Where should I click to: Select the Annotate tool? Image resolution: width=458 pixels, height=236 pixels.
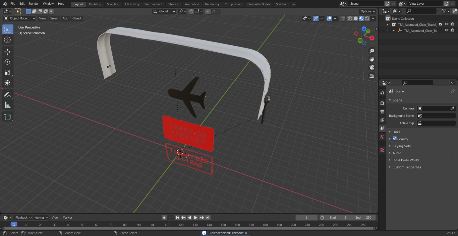7,95
